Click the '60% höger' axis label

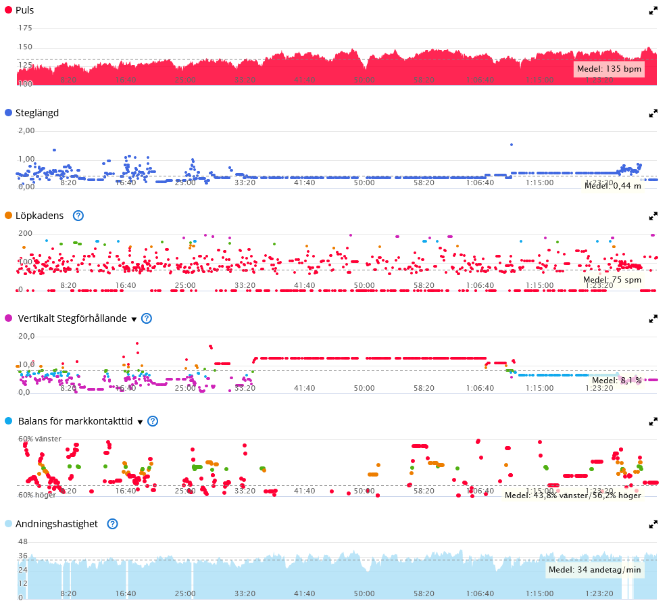pyautogui.click(x=37, y=495)
